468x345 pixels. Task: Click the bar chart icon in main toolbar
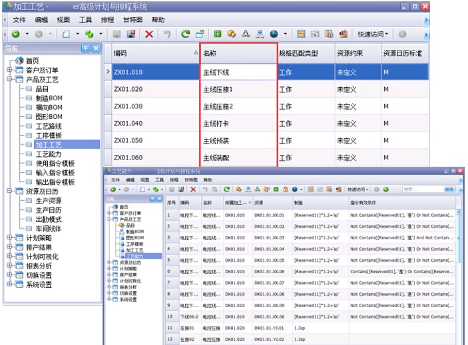tap(343, 35)
